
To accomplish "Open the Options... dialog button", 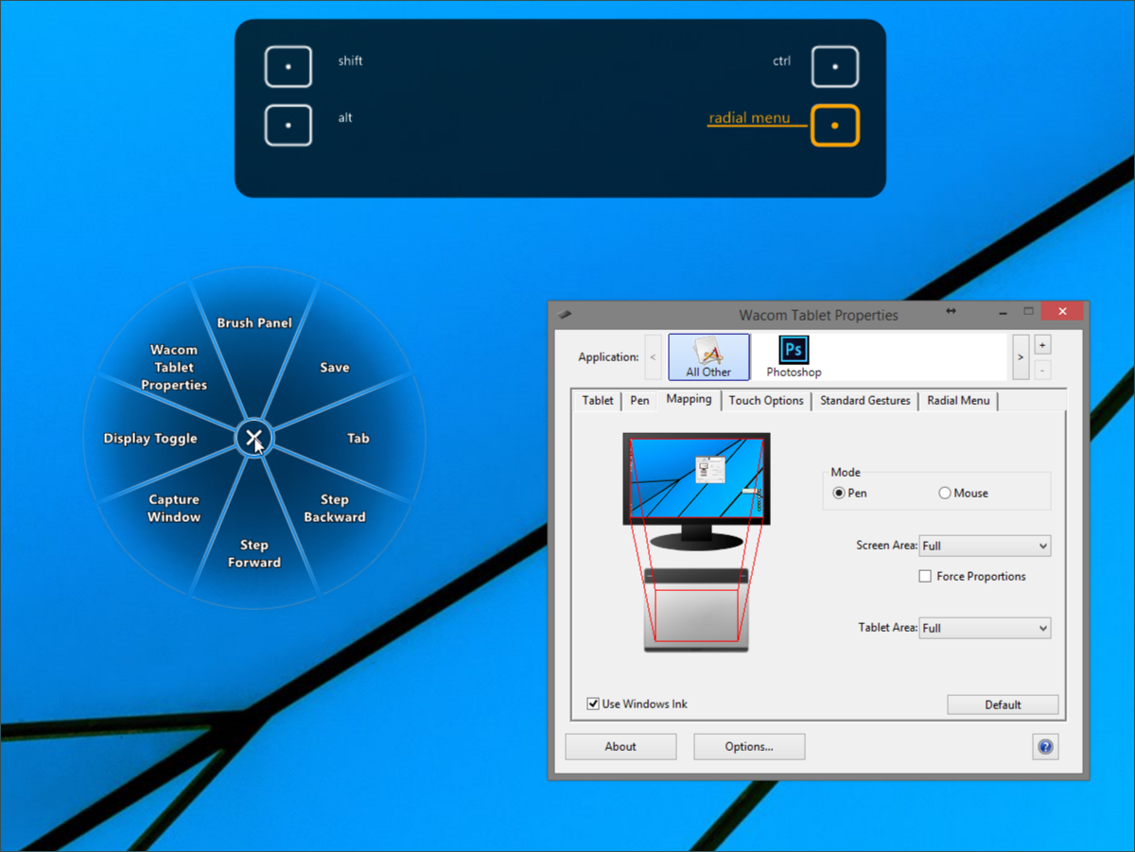I will (749, 746).
